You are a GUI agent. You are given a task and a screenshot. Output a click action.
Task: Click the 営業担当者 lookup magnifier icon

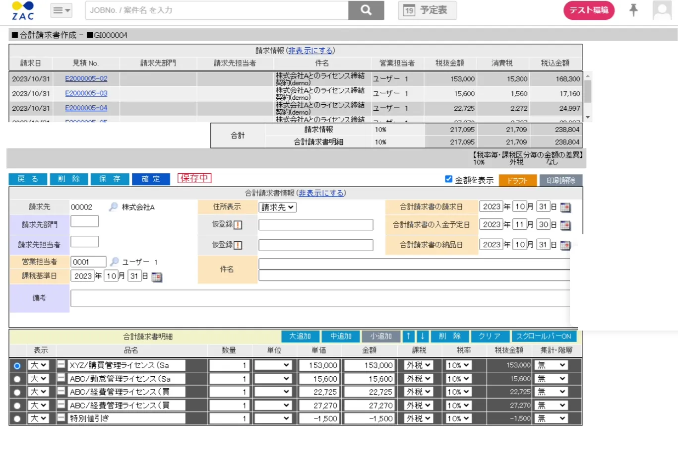click(x=115, y=262)
